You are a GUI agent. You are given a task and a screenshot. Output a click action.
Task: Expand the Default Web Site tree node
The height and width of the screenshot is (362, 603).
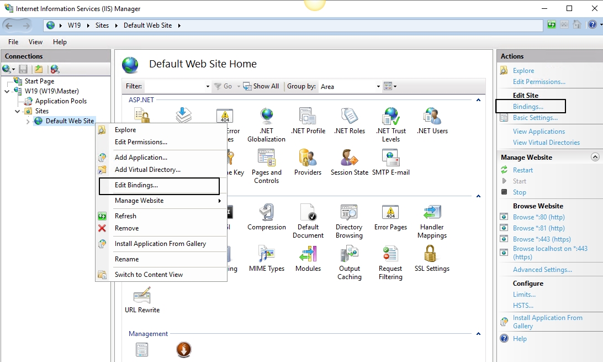click(28, 122)
